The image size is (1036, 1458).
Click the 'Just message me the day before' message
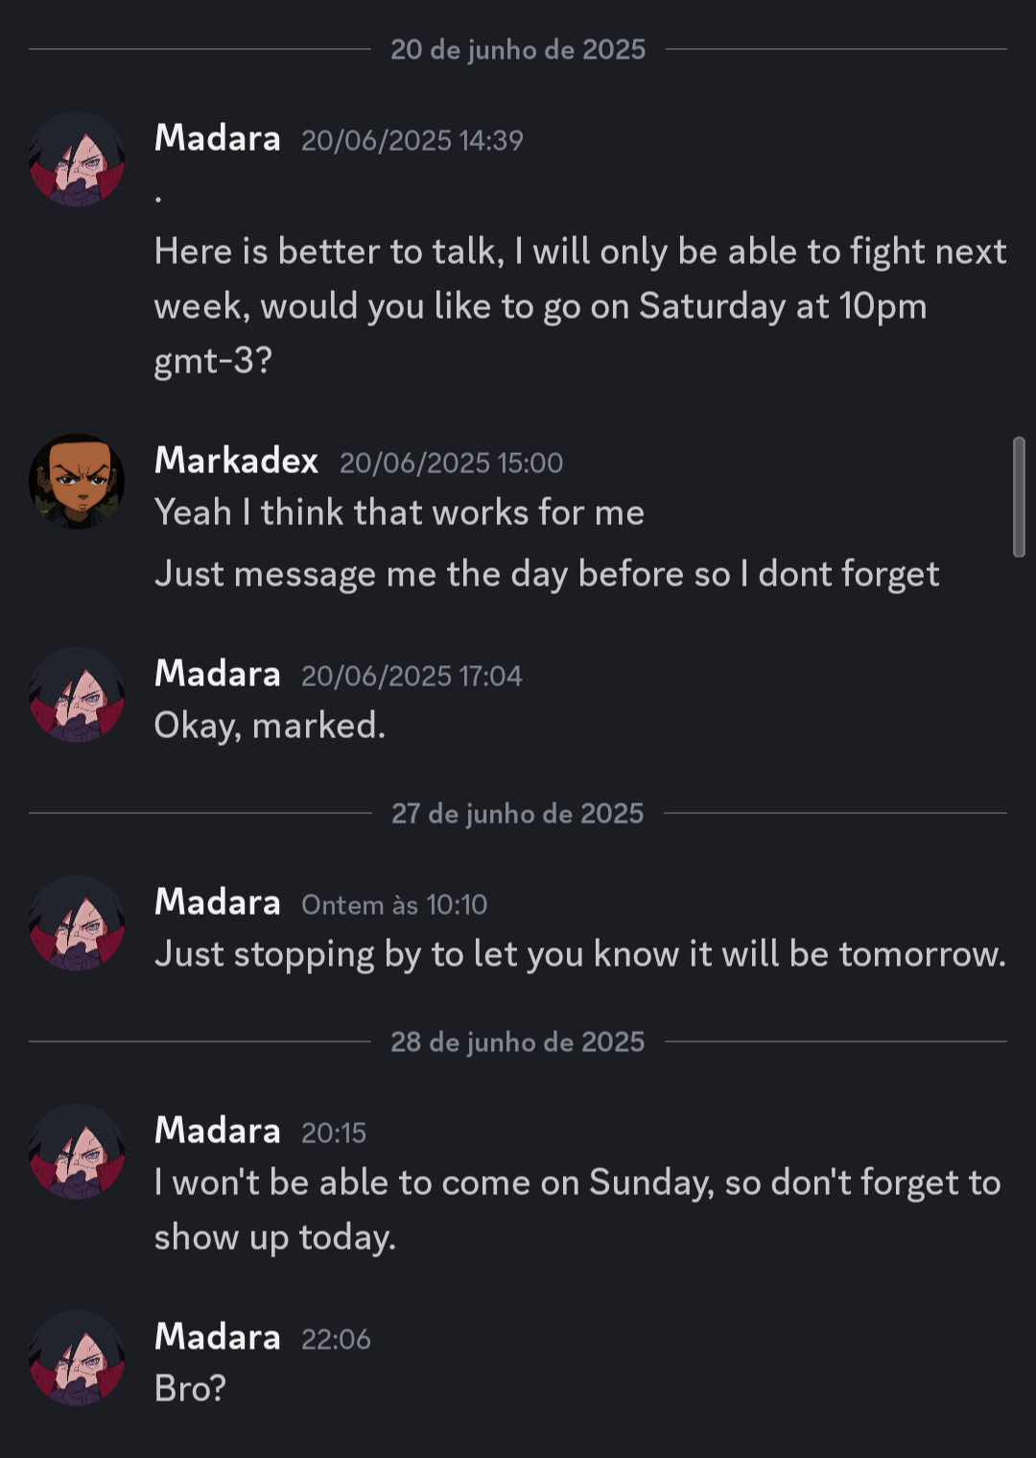click(x=547, y=574)
